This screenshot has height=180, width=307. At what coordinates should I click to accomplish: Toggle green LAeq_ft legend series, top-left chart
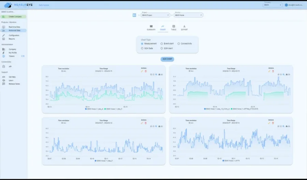click(113, 109)
